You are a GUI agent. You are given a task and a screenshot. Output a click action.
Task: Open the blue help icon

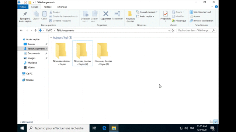pos(216,7)
